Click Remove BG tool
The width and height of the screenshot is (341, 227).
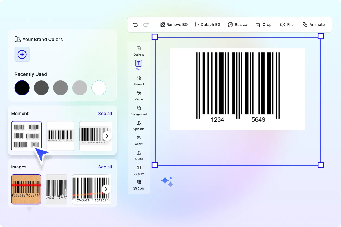pos(174,25)
